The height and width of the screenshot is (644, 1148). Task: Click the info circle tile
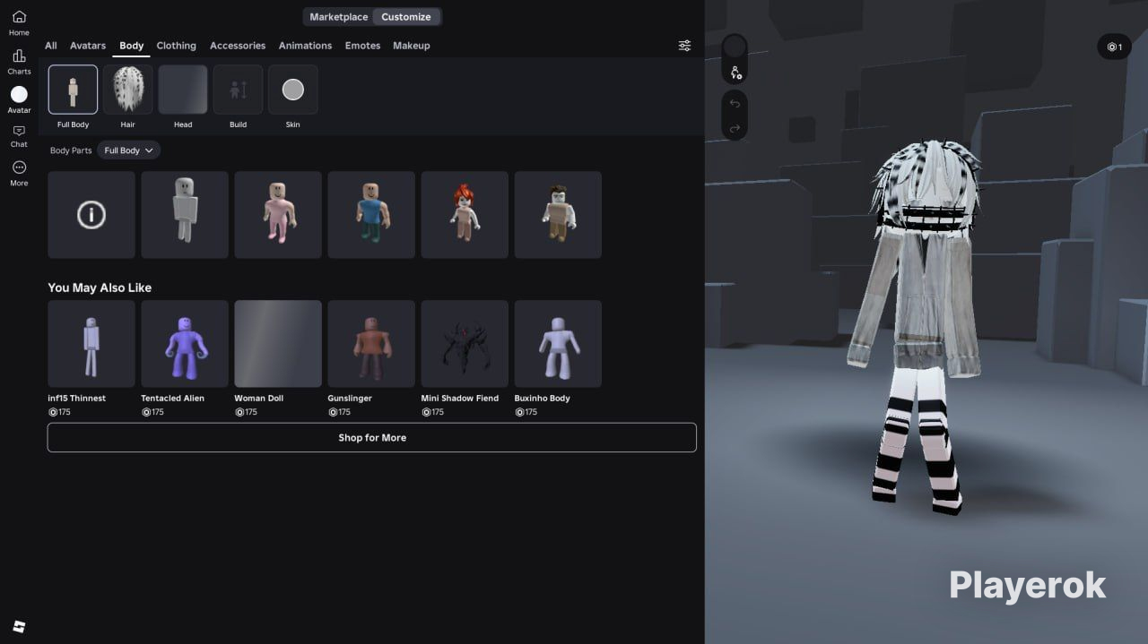[x=91, y=215]
